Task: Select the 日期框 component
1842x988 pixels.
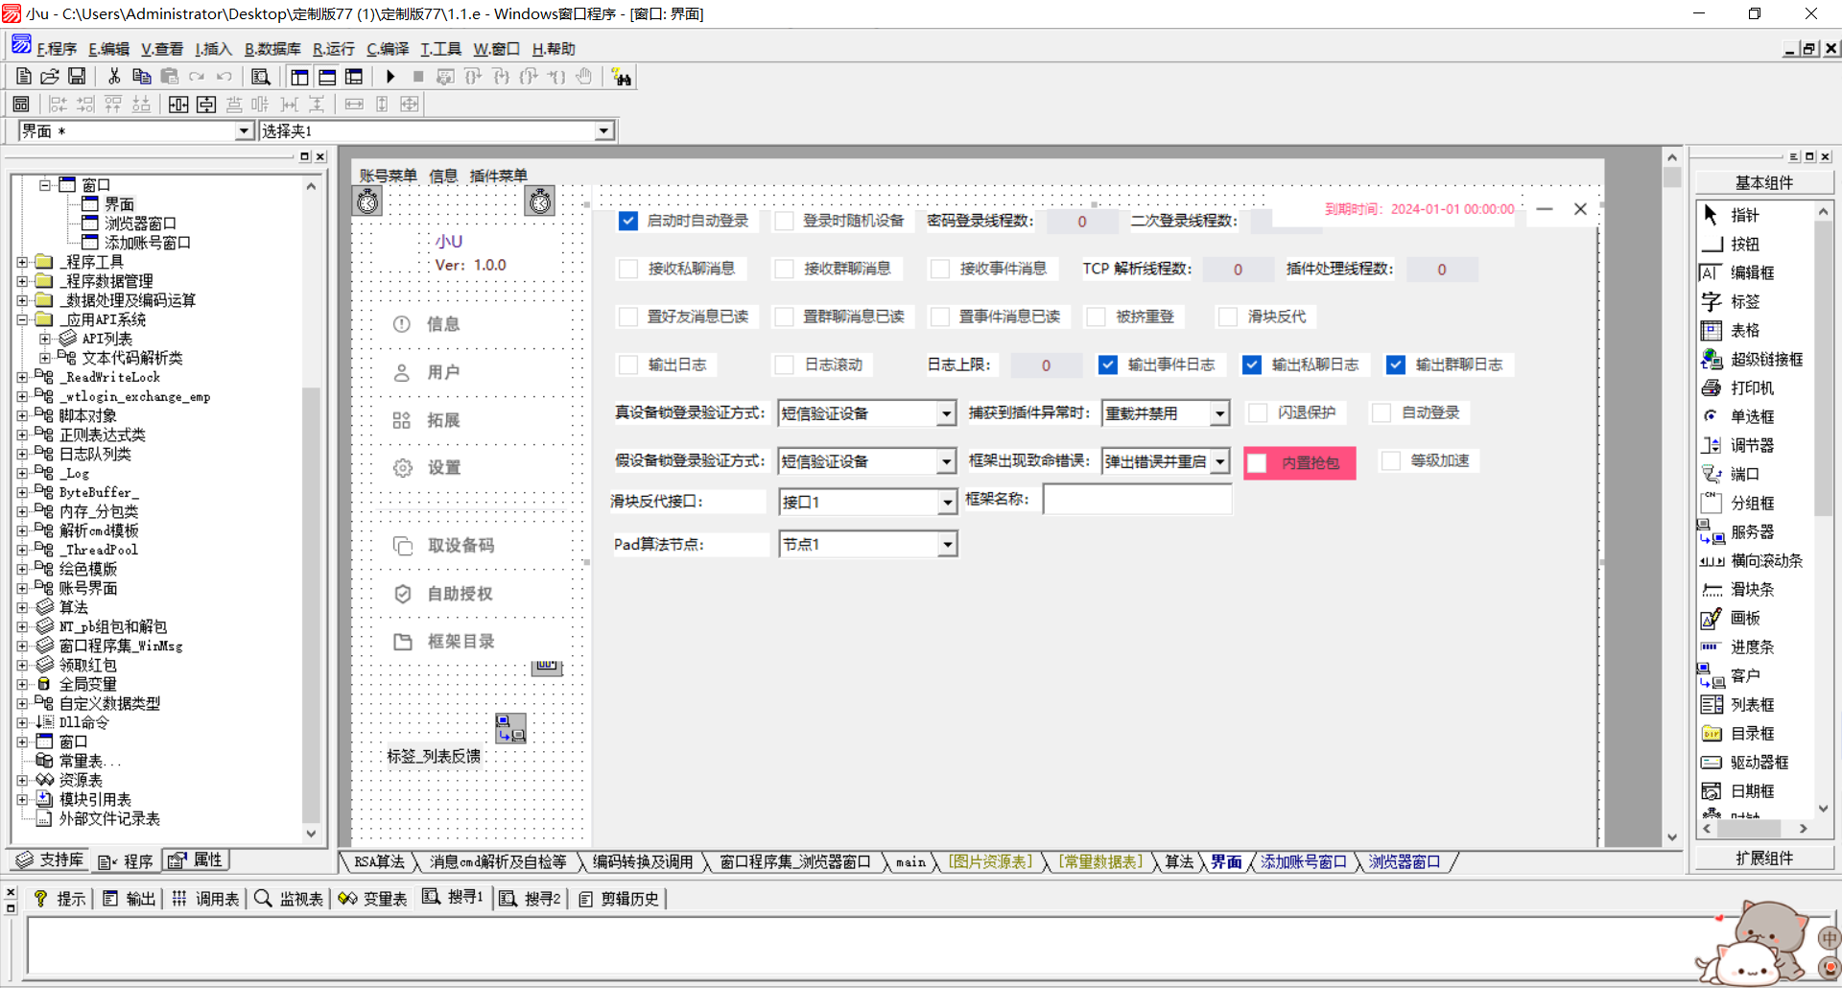Action: [x=1751, y=791]
